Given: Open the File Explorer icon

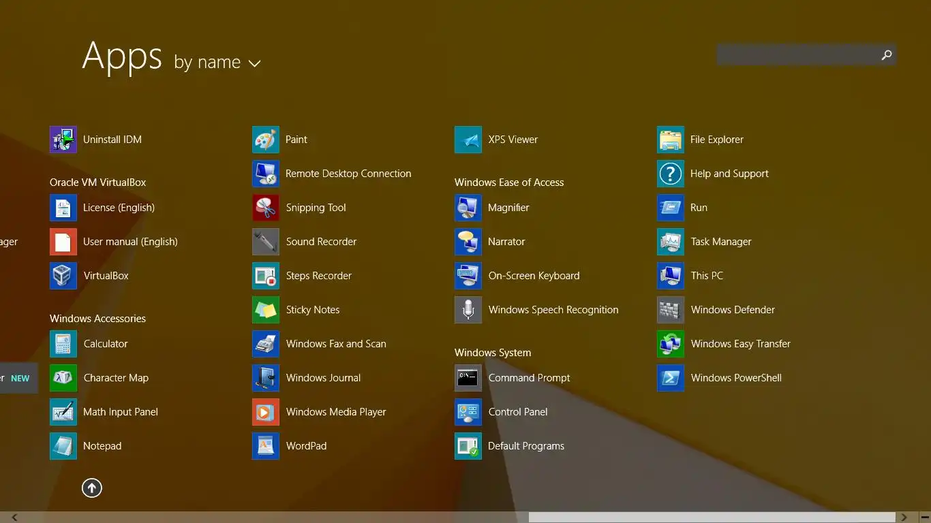Looking at the screenshot, I should pyautogui.click(x=671, y=140).
